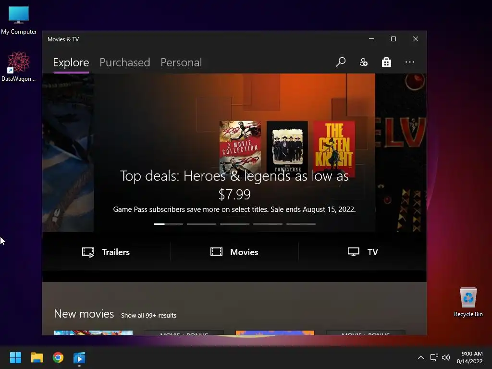
Task: Select the fourth carousel page indicator
Action: point(268,224)
